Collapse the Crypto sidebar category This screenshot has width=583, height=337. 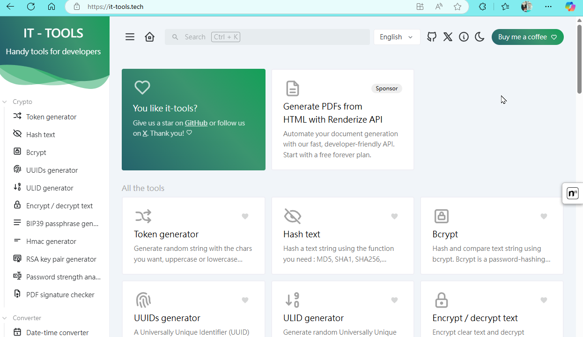(22, 102)
